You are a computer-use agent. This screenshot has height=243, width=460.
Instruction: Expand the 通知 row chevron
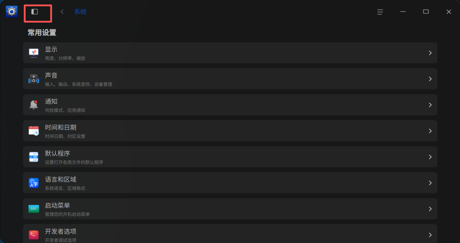(430, 105)
